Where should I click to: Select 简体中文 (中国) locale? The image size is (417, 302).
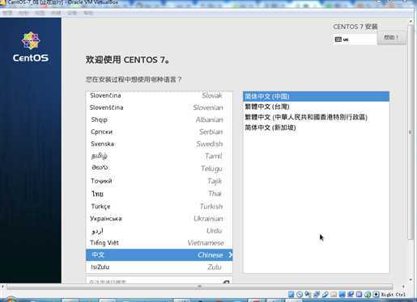click(x=316, y=96)
